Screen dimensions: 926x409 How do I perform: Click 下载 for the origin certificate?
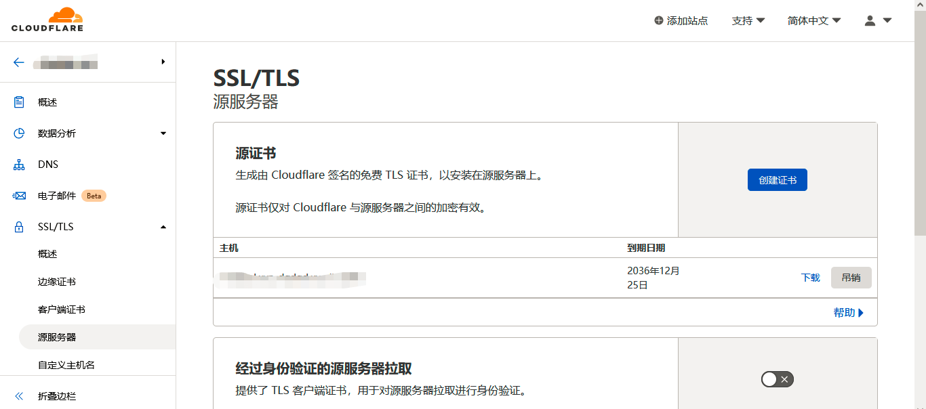pos(811,278)
